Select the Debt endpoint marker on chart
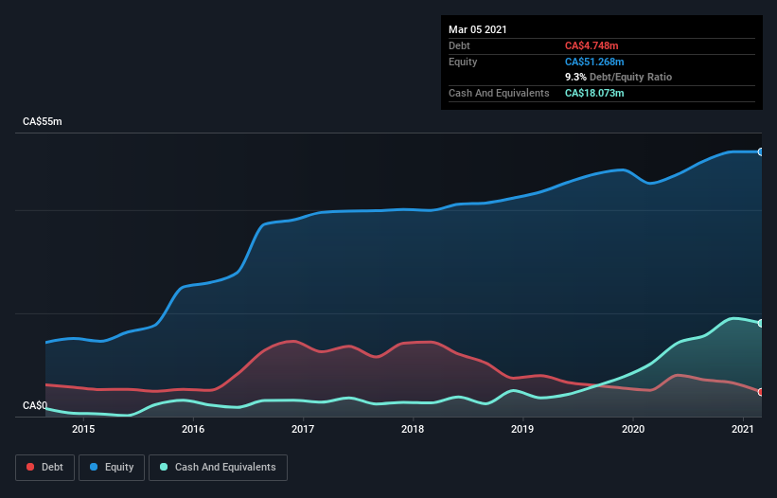Image resolution: width=777 pixels, height=498 pixels. (761, 392)
